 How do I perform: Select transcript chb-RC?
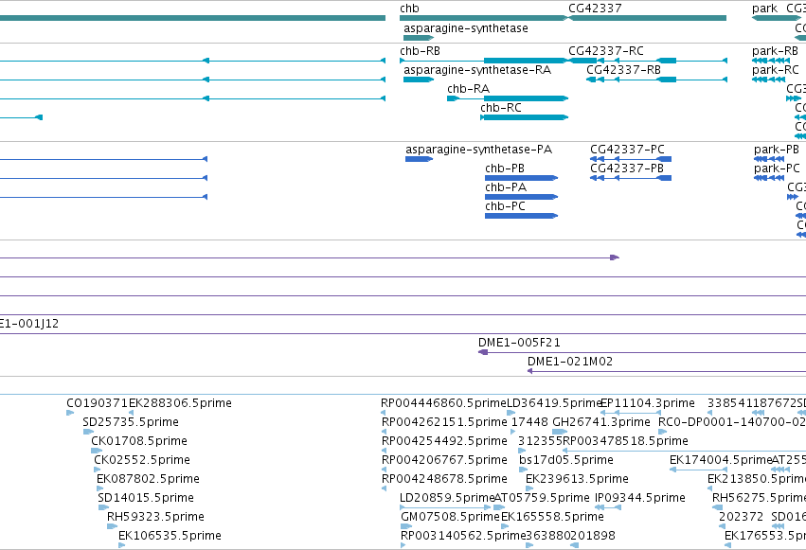tap(524, 117)
